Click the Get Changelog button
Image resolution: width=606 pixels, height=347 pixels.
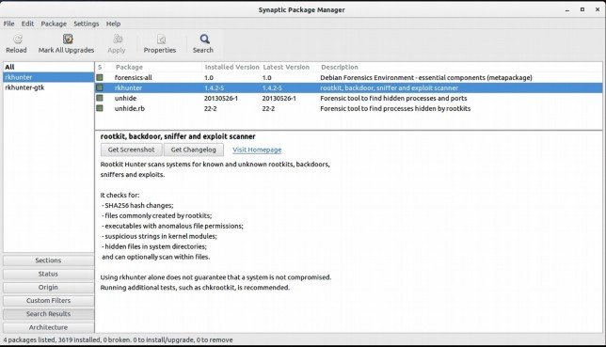(193, 150)
